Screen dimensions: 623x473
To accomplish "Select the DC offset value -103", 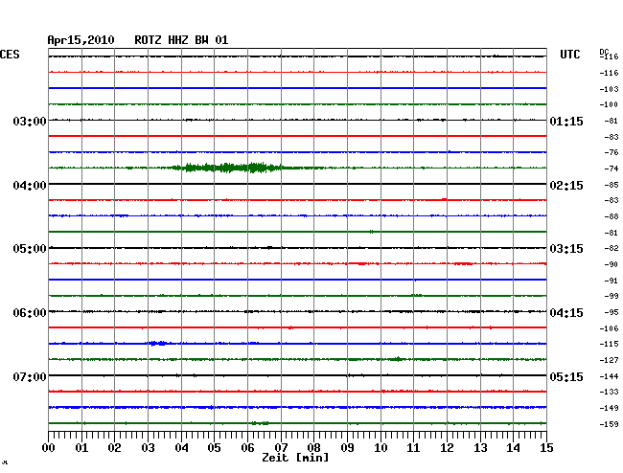I will pos(609,89).
